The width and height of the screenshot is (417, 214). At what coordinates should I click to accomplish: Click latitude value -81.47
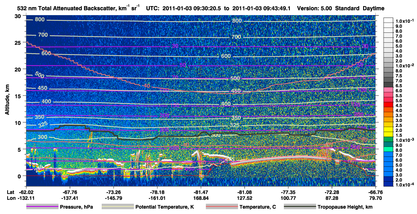[200, 193]
